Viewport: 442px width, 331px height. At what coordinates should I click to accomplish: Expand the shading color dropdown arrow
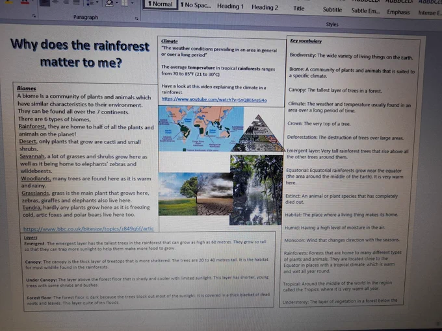(116, 3)
